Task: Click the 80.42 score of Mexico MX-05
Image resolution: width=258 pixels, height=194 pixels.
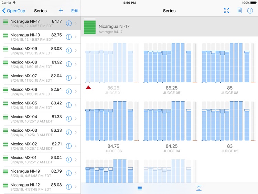Action: [x=56, y=103]
